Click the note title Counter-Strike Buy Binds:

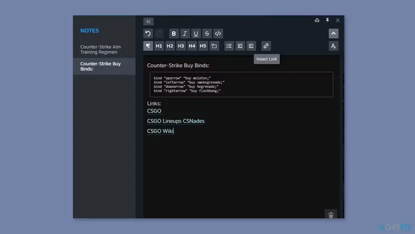pyautogui.click(x=178, y=66)
